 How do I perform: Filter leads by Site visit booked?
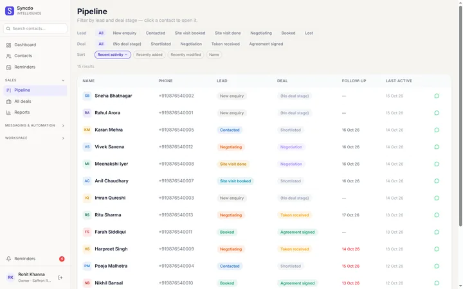190,33
